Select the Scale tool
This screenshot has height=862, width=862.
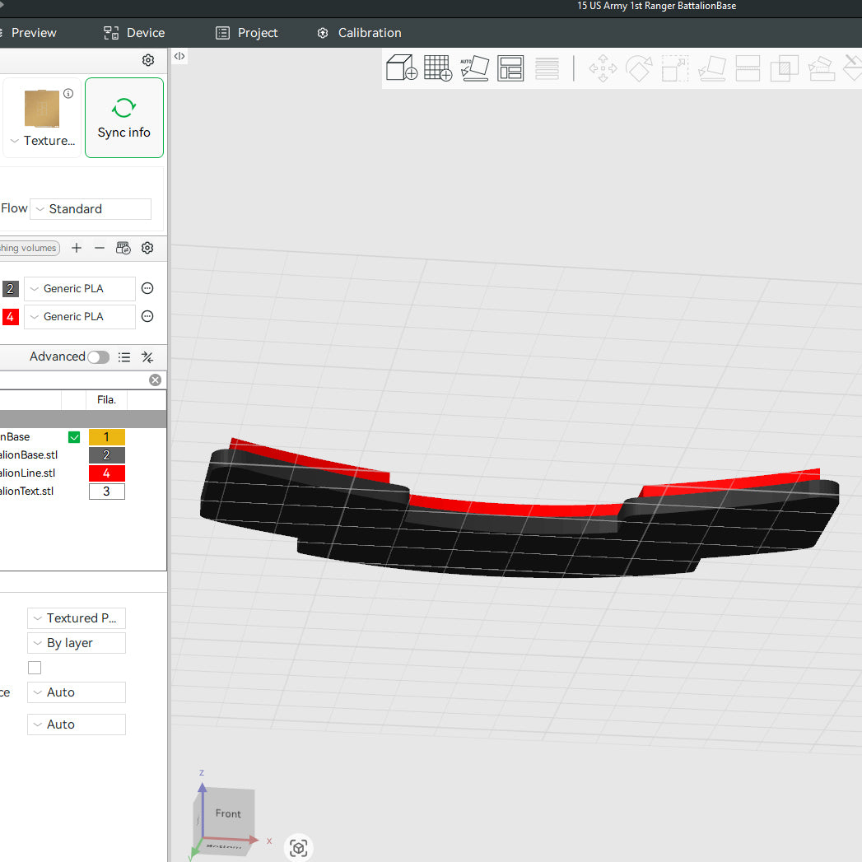[x=675, y=68]
